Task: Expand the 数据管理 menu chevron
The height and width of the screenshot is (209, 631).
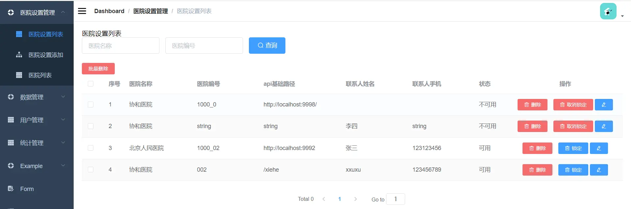Action: coord(63,97)
